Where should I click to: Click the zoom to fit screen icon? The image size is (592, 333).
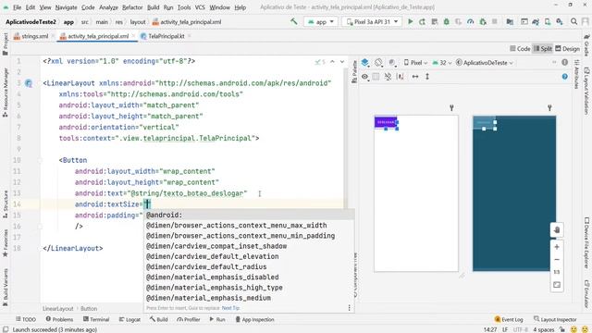point(557,285)
